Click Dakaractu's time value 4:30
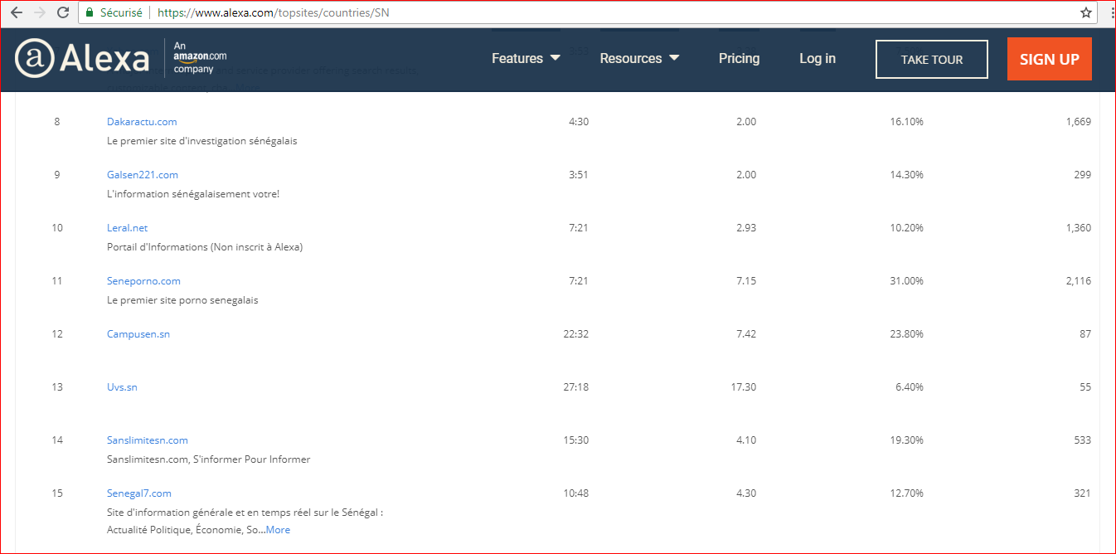1116x554 pixels. click(579, 122)
